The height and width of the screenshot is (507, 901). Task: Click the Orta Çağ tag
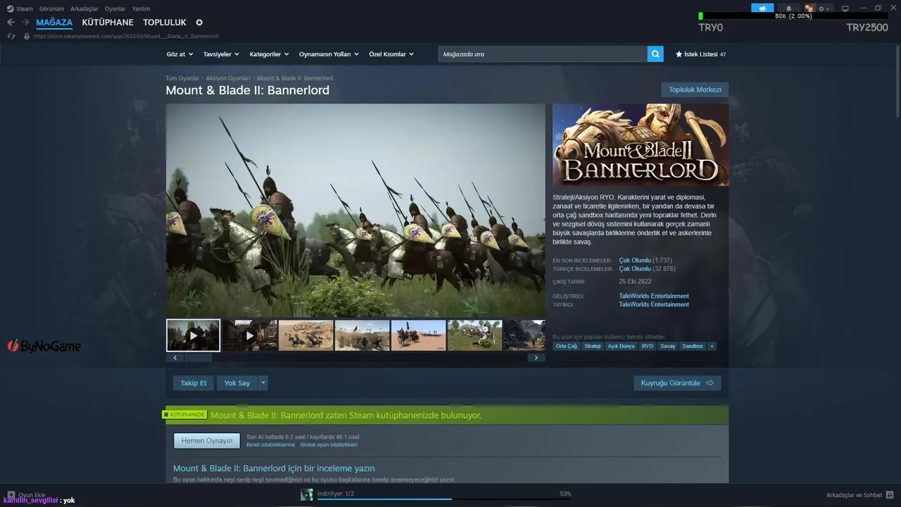point(566,346)
